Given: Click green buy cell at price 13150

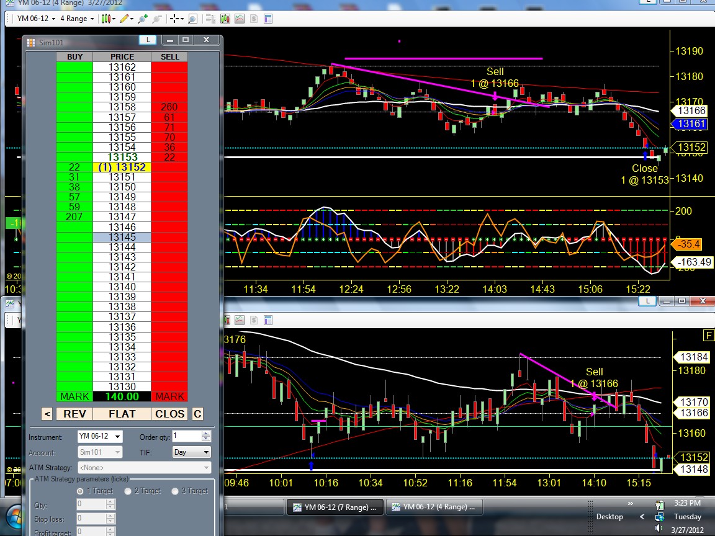Looking at the screenshot, I should click(x=74, y=187).
